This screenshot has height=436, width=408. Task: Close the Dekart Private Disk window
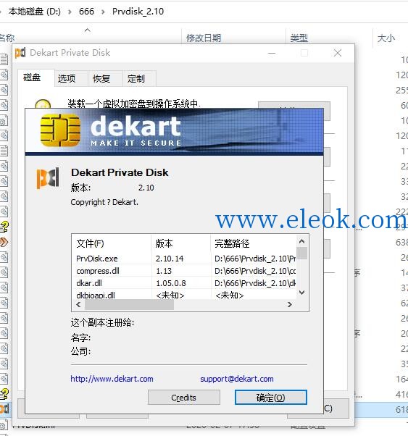(x=338, y=53)
